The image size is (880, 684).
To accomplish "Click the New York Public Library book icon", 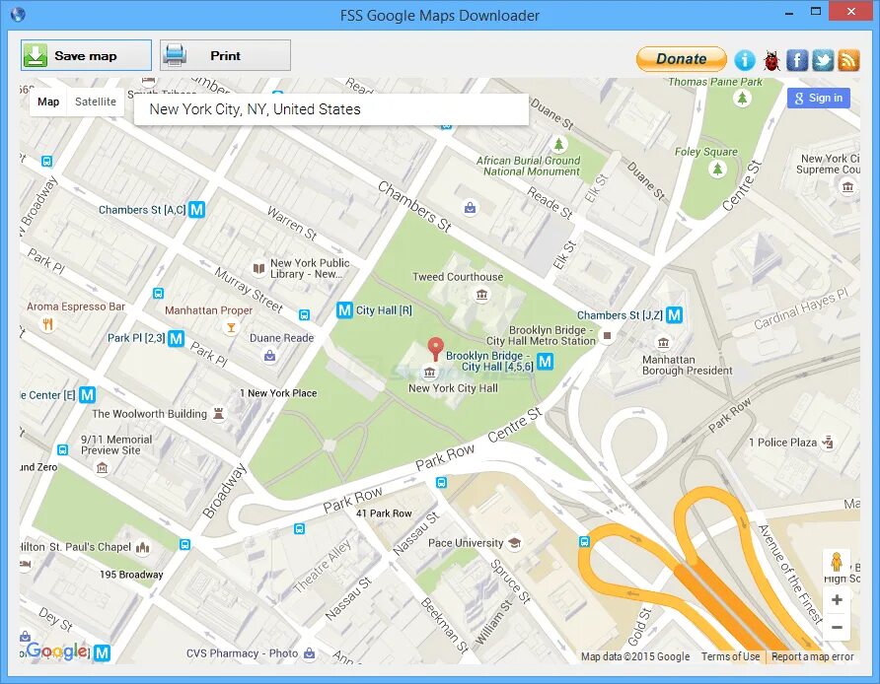I will (x=258, y=268).
